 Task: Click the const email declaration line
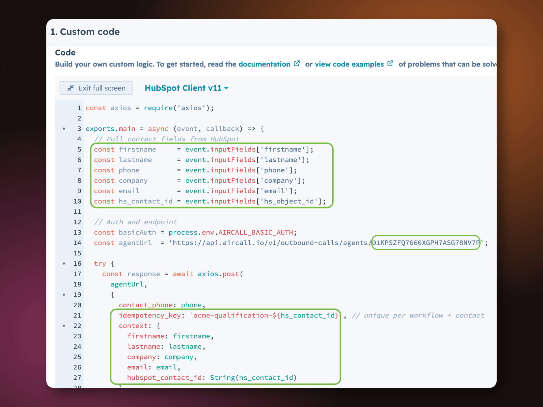tap(195, 191)
